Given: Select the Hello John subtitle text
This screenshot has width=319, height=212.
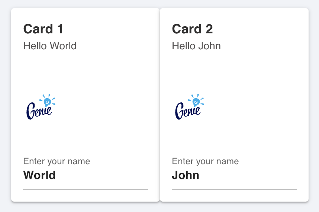Looking at the screenshot, I should point(196,46).
